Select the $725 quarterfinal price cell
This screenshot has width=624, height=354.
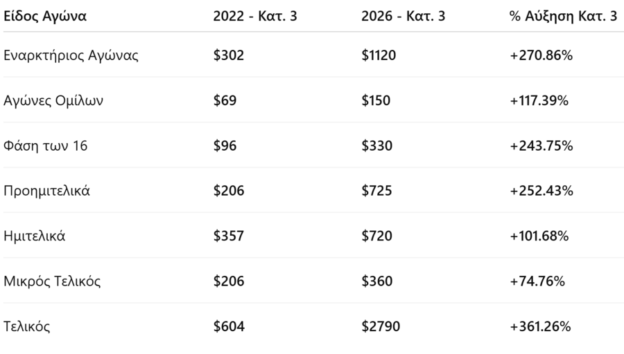click(376, 191)
